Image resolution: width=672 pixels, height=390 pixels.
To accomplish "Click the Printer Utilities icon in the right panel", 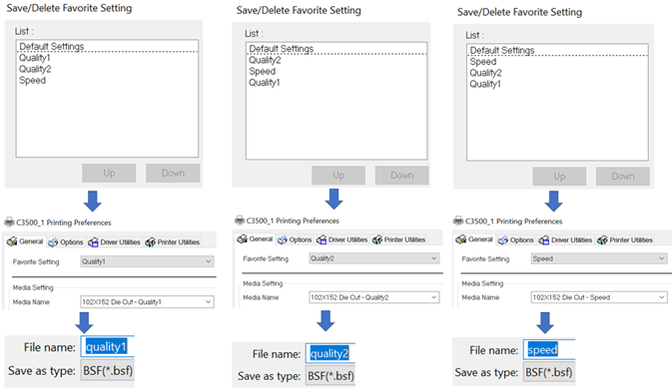I will (602, 240).
